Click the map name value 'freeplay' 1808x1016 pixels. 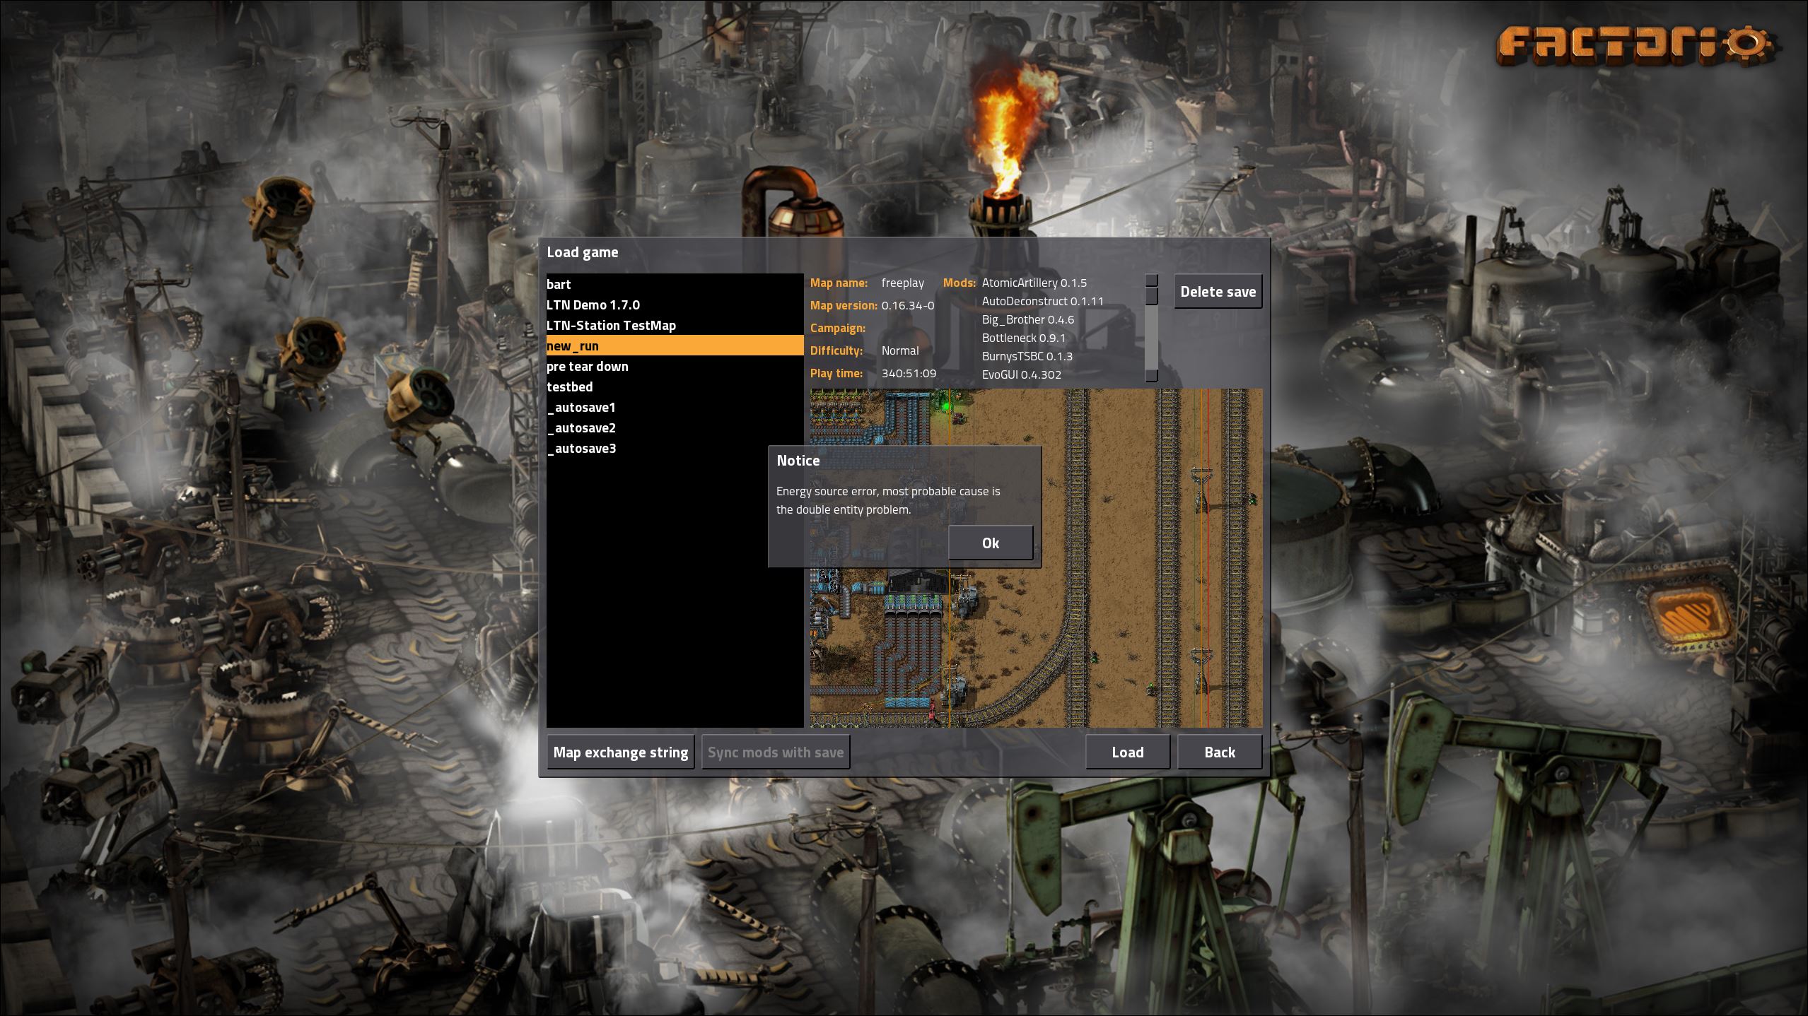click(x=902, y=283)
